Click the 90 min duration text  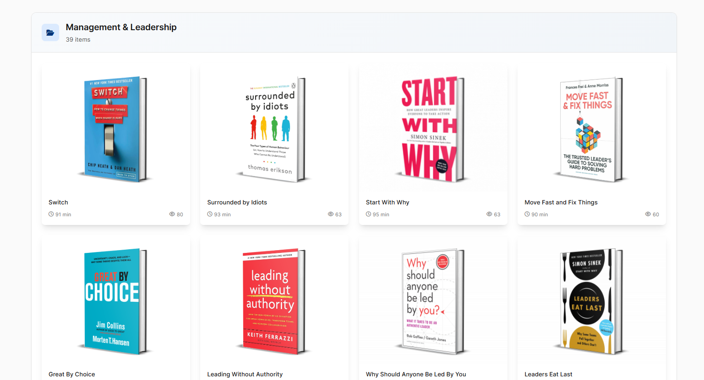[540, 214]
